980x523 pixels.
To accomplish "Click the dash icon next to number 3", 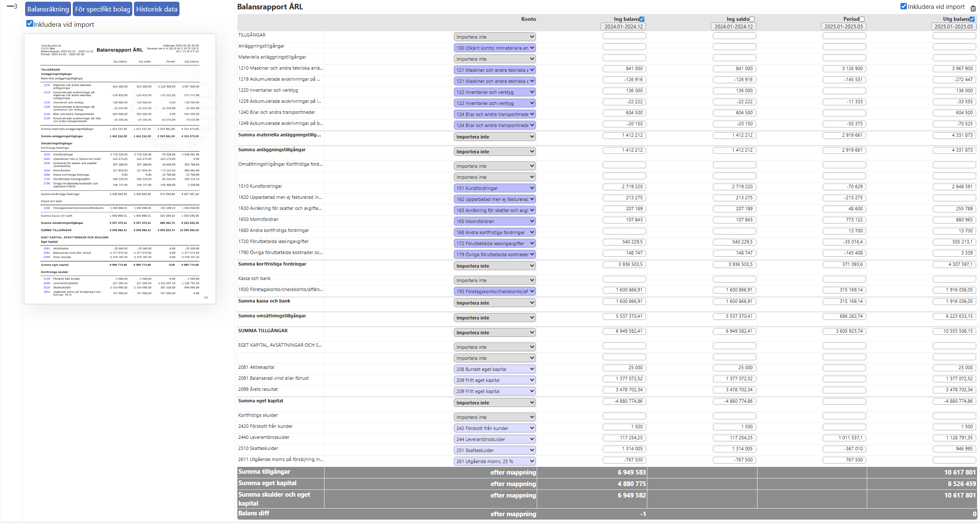I will coord(10,6).
